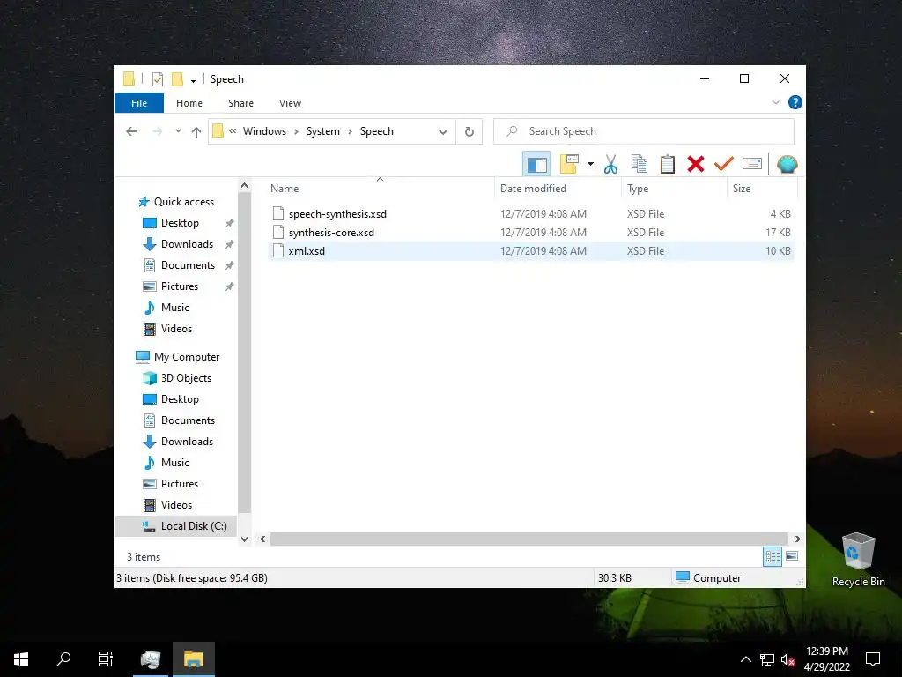
Task: Open Task View from taskbar
Action: pyautogui.click(x=106, y=659)
